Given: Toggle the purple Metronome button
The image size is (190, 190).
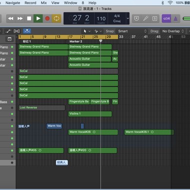Looking at the screenshot, I should pyautogui.click(x=175, y=18).
